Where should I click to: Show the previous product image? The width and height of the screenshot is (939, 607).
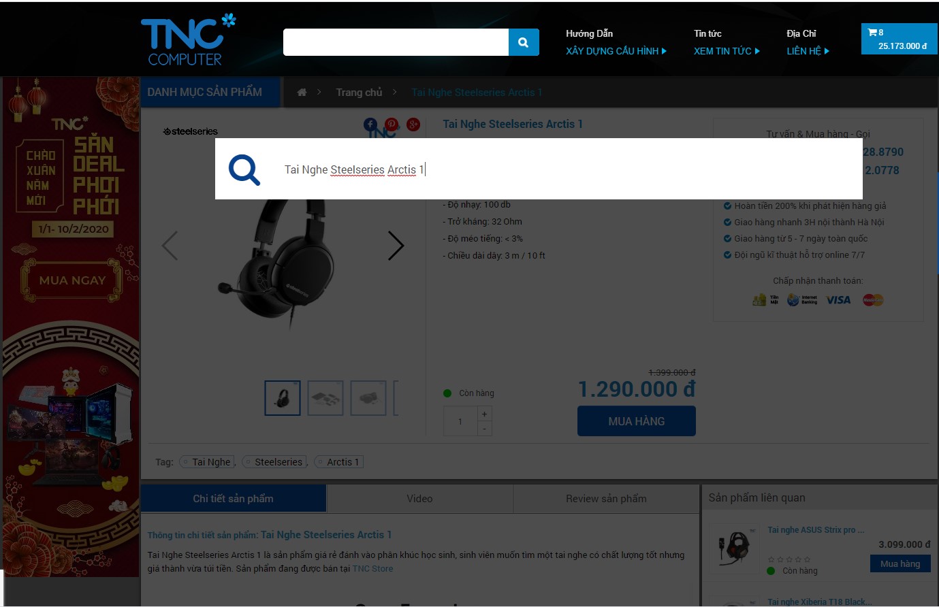tap(170, 246)
